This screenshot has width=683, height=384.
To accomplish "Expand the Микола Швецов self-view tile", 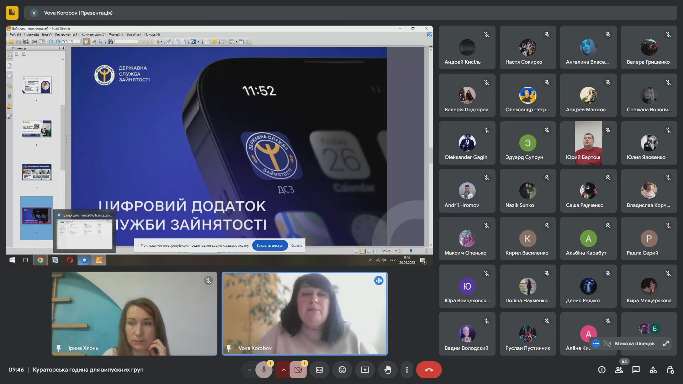I will (x=666, y=343).
